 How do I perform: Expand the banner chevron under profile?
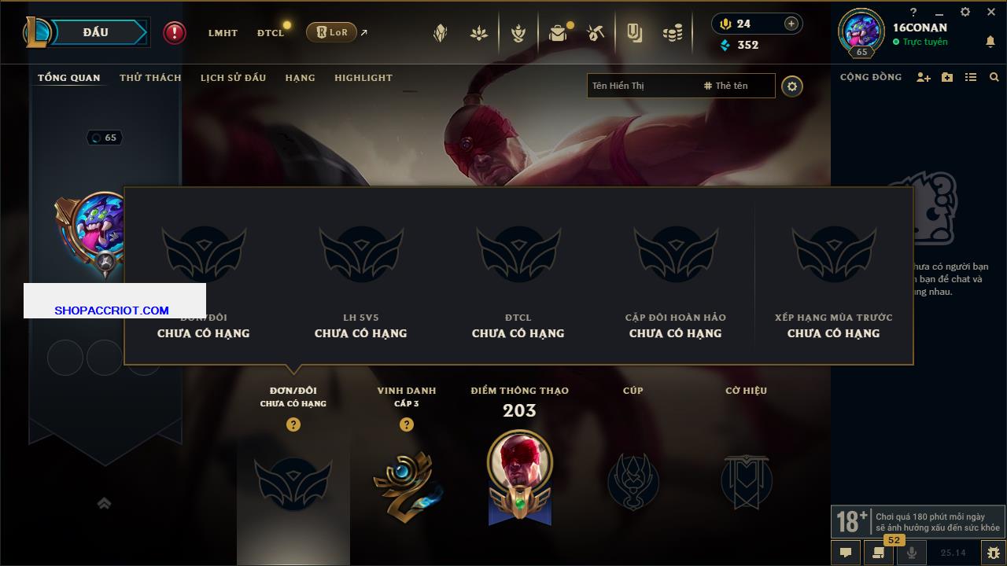click(x=104, y=503)
